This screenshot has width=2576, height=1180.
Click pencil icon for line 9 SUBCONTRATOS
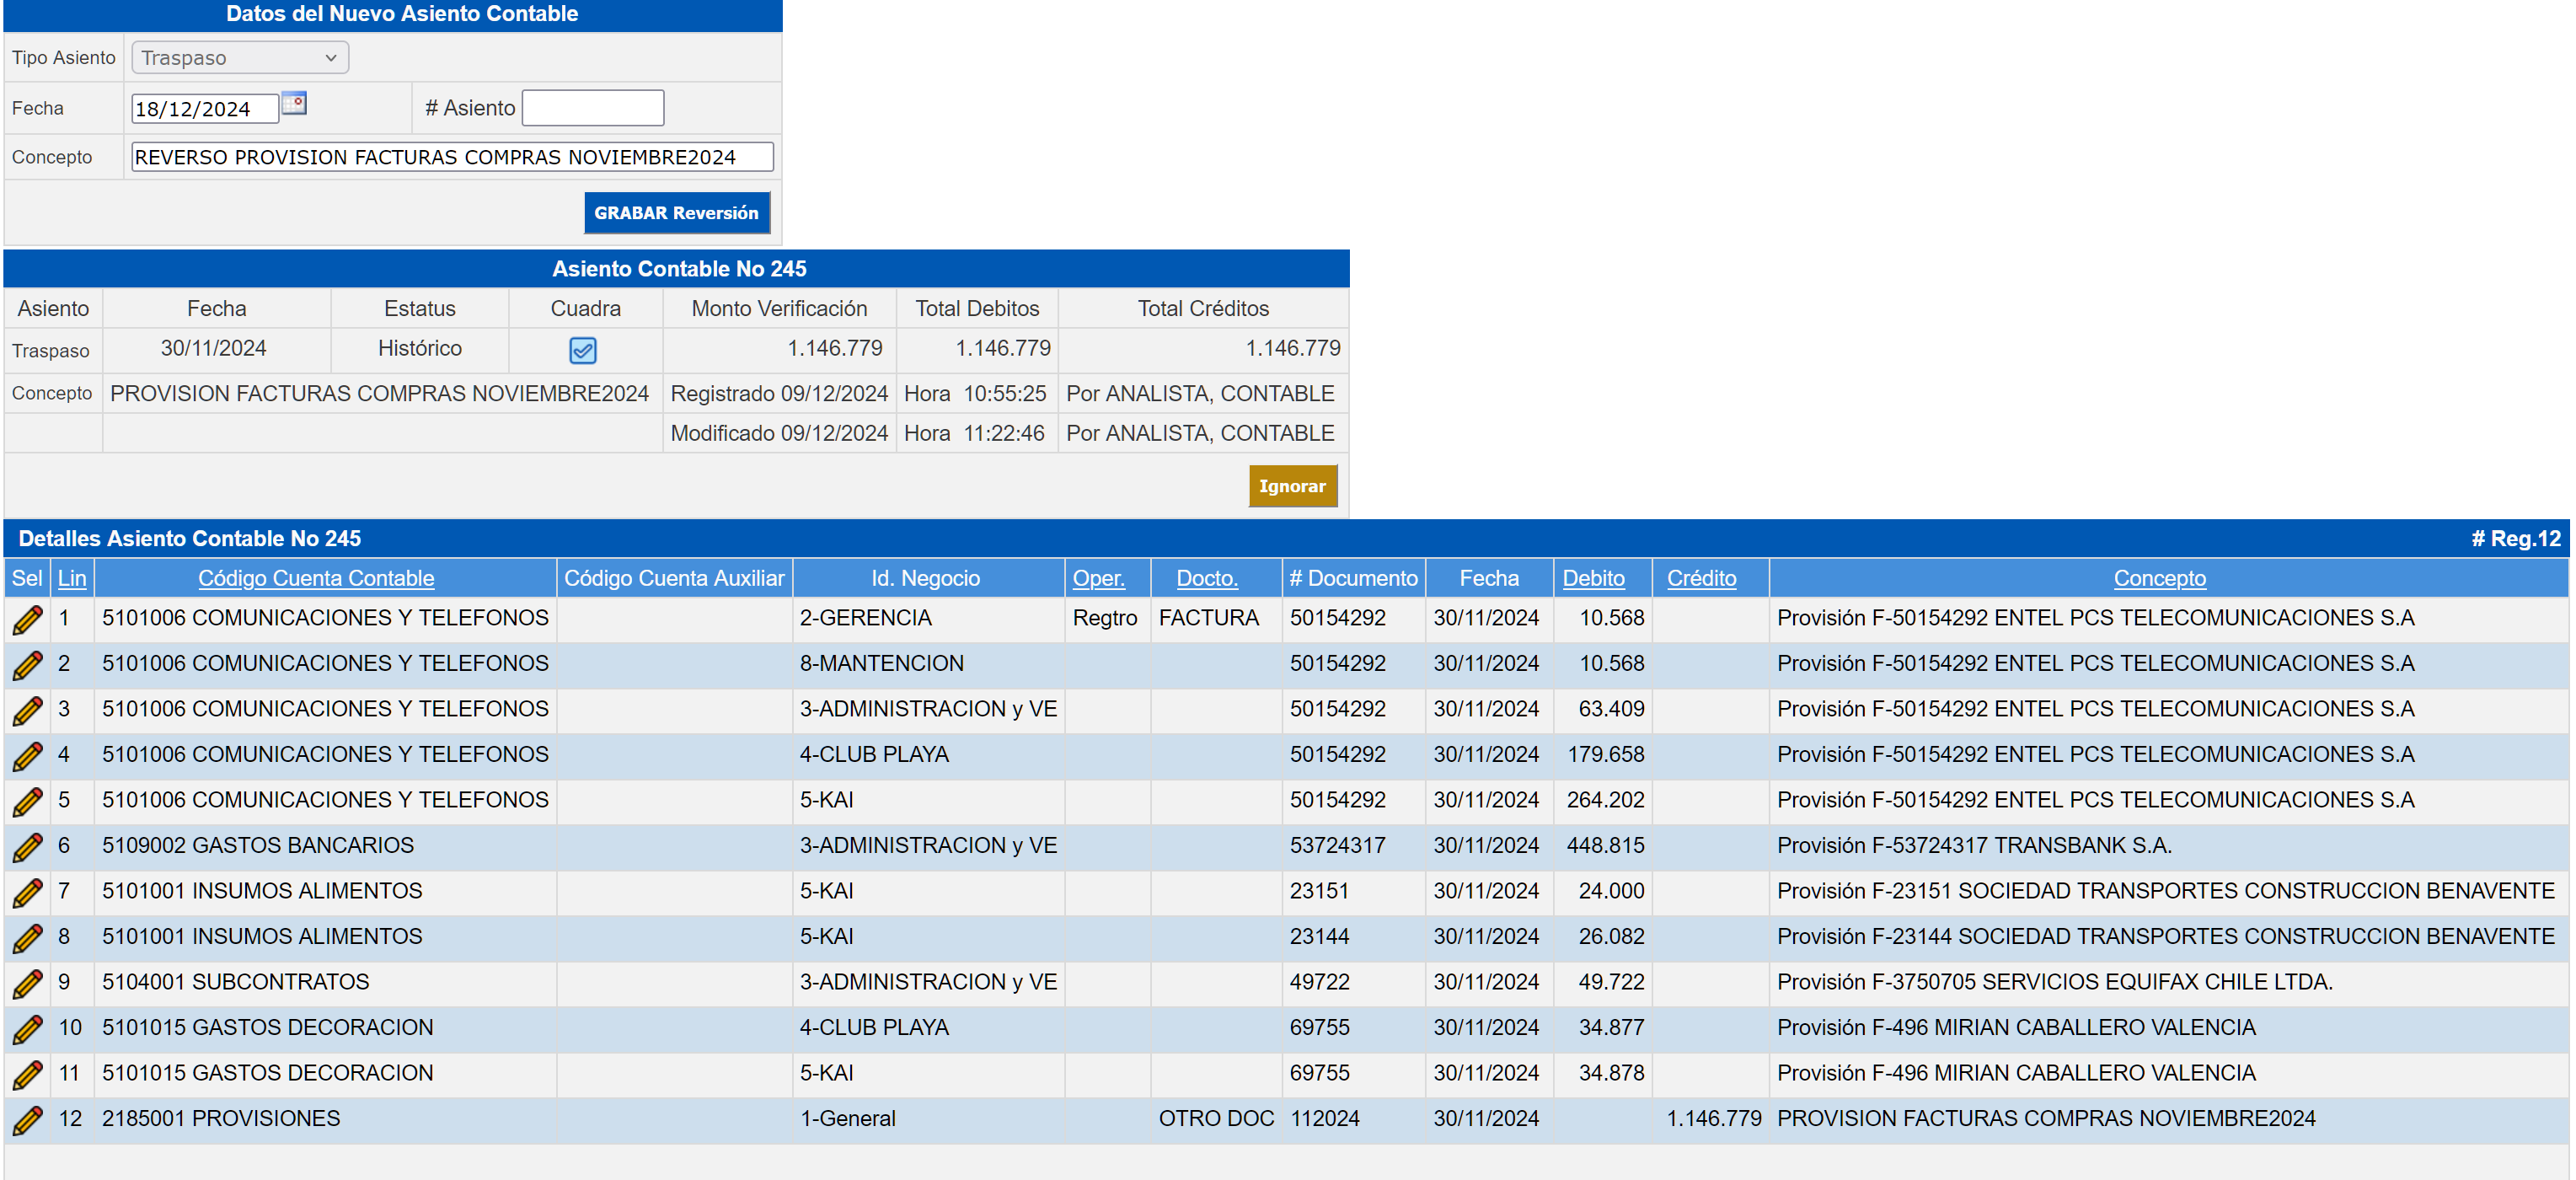27,984
